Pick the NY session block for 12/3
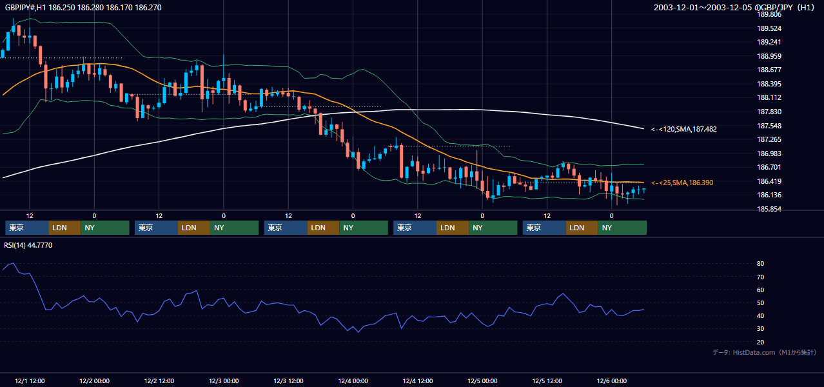This screenshot has height=387, width=824. point(364,228)
